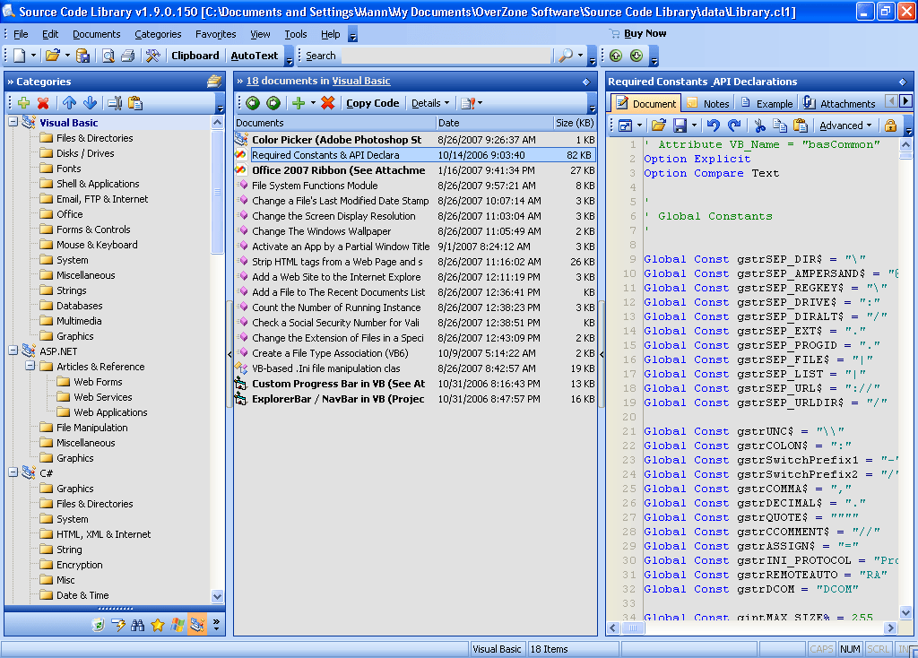Cut code with the scissors icon
Image resolution: width=918 pixels, height=658 pixels.
[759, 126]
